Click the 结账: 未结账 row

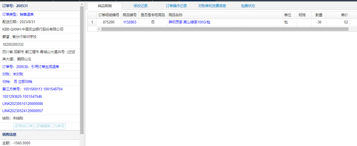(40, 118)
